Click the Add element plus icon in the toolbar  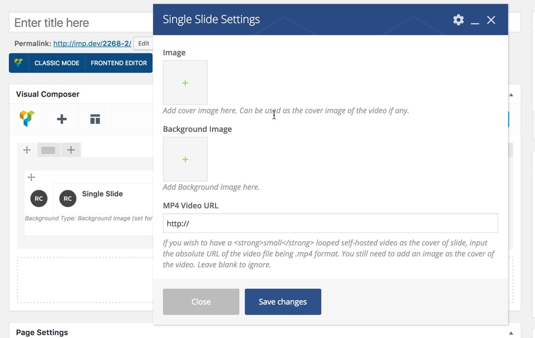pos(62,119)
